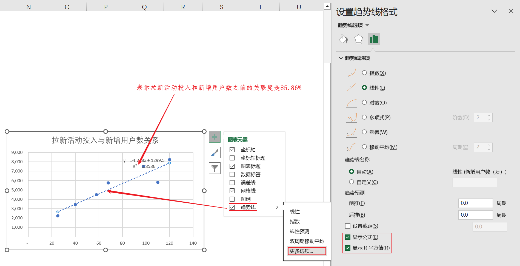Image resolution: width=520 pixels, height=266 pixels.
Task: Click the moving average 周期(E) stepper
Action: [483, 147]
